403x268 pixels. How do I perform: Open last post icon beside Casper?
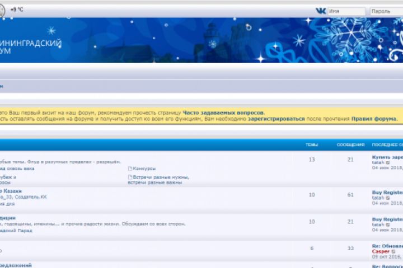(x=393, y=252)
